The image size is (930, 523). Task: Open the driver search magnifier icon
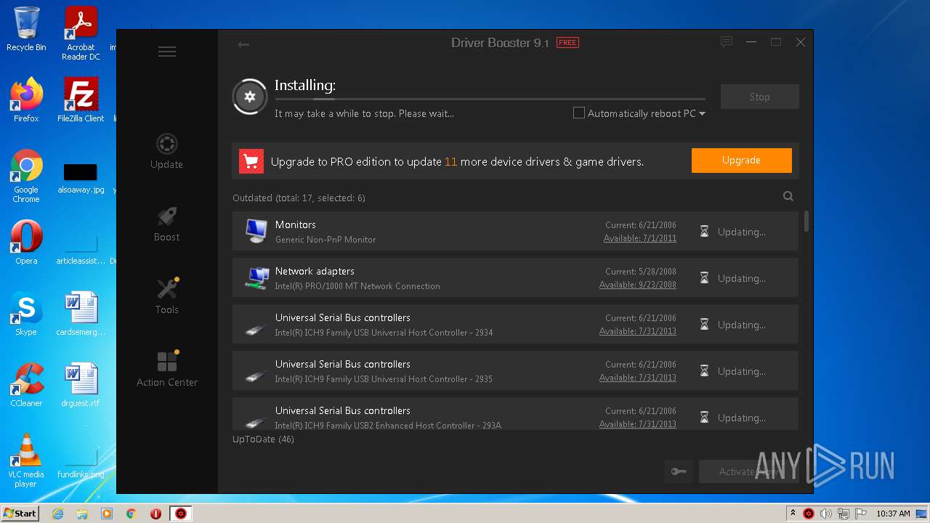click(x=788, y=196)
